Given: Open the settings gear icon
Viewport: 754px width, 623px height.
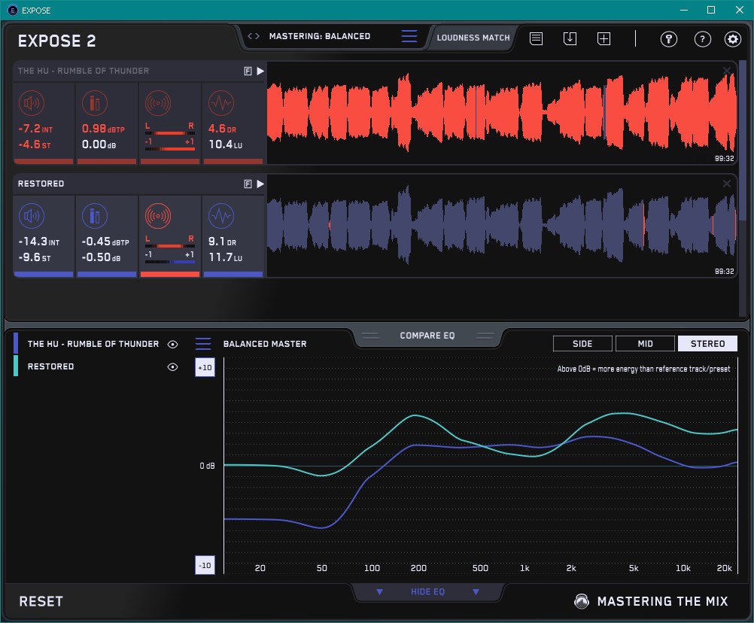Looking at the screenshot, I should click(x=732, y=39).
